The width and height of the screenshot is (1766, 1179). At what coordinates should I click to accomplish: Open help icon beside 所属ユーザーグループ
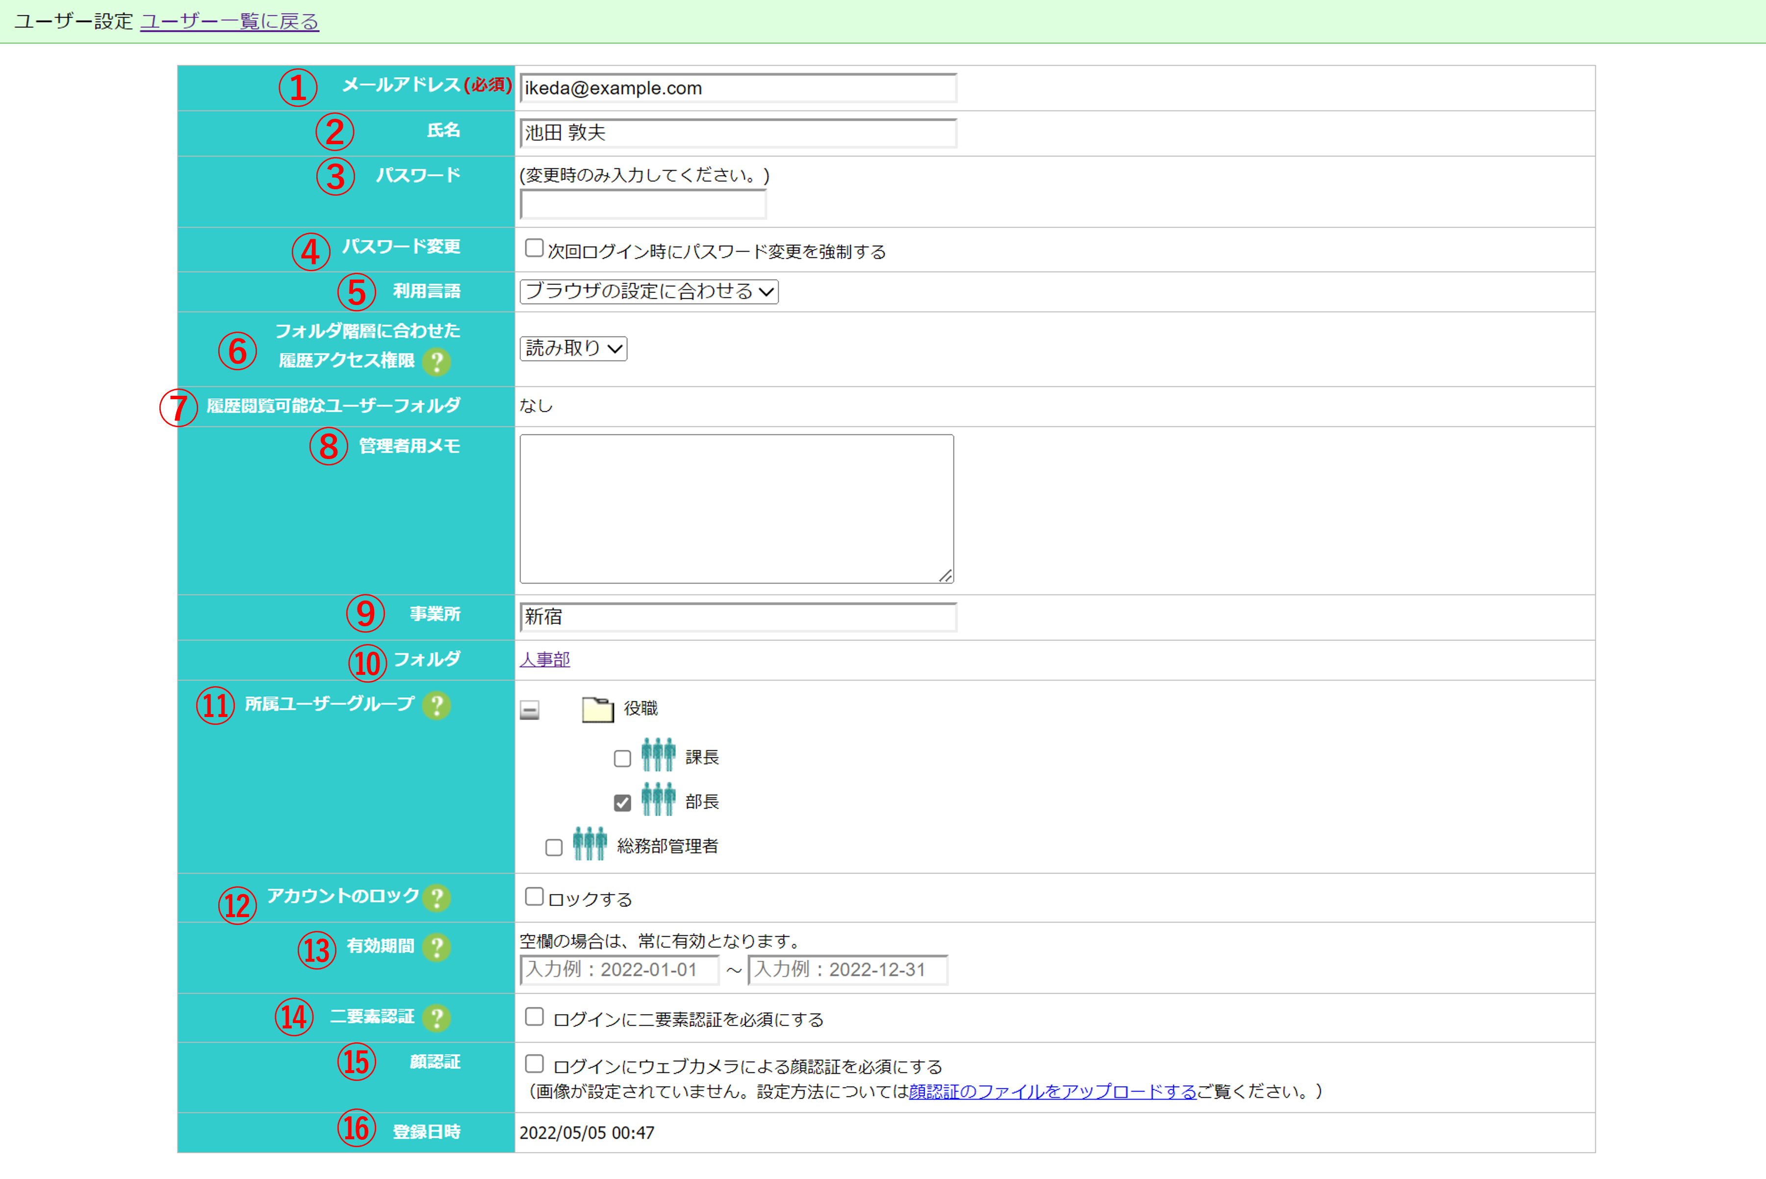436,705
